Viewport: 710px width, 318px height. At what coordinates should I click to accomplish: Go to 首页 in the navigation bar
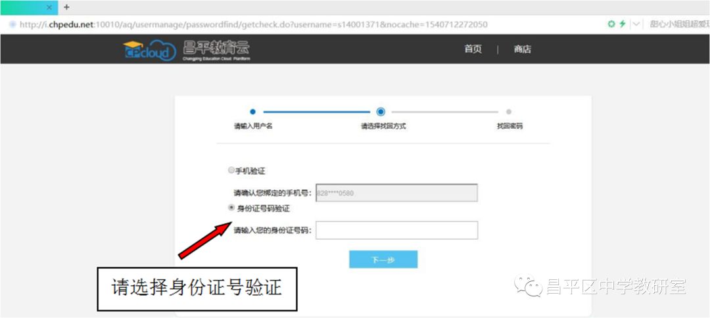pyautogui.click(x=473, y=49)
